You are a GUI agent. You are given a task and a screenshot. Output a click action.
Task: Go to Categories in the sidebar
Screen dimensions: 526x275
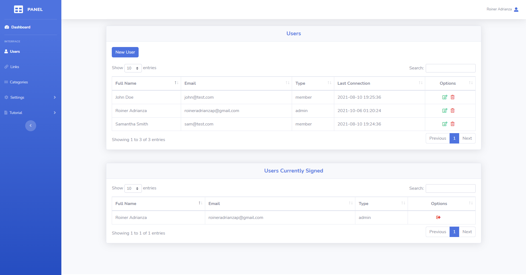coord(19,82)
